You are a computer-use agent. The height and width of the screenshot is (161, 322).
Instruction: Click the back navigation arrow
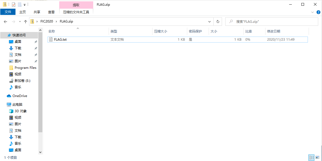point(5,22)
